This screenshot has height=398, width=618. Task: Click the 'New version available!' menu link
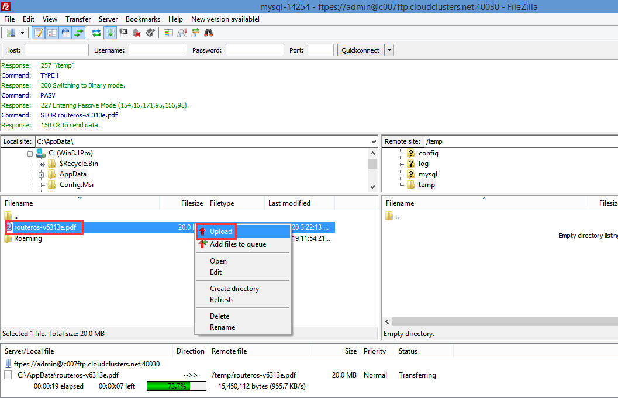(x=225, y=19)
